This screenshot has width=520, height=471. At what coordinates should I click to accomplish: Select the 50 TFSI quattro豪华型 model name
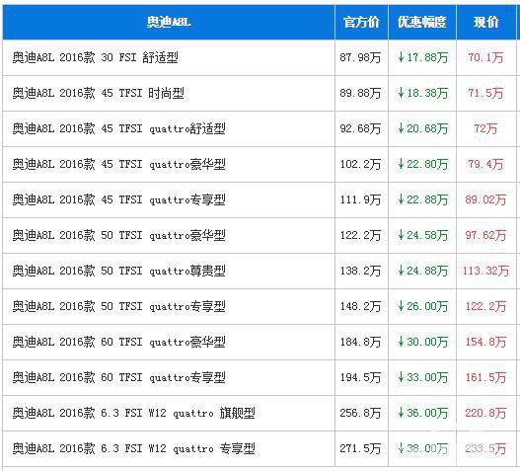[x=119, y=235]
